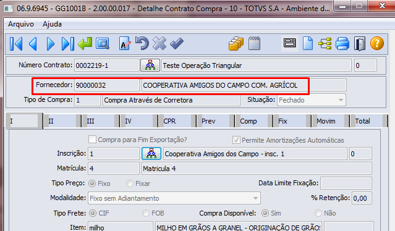This screenshot has height=231, width=395.
Task: Click the exit door icon
Action: (360, 44)
